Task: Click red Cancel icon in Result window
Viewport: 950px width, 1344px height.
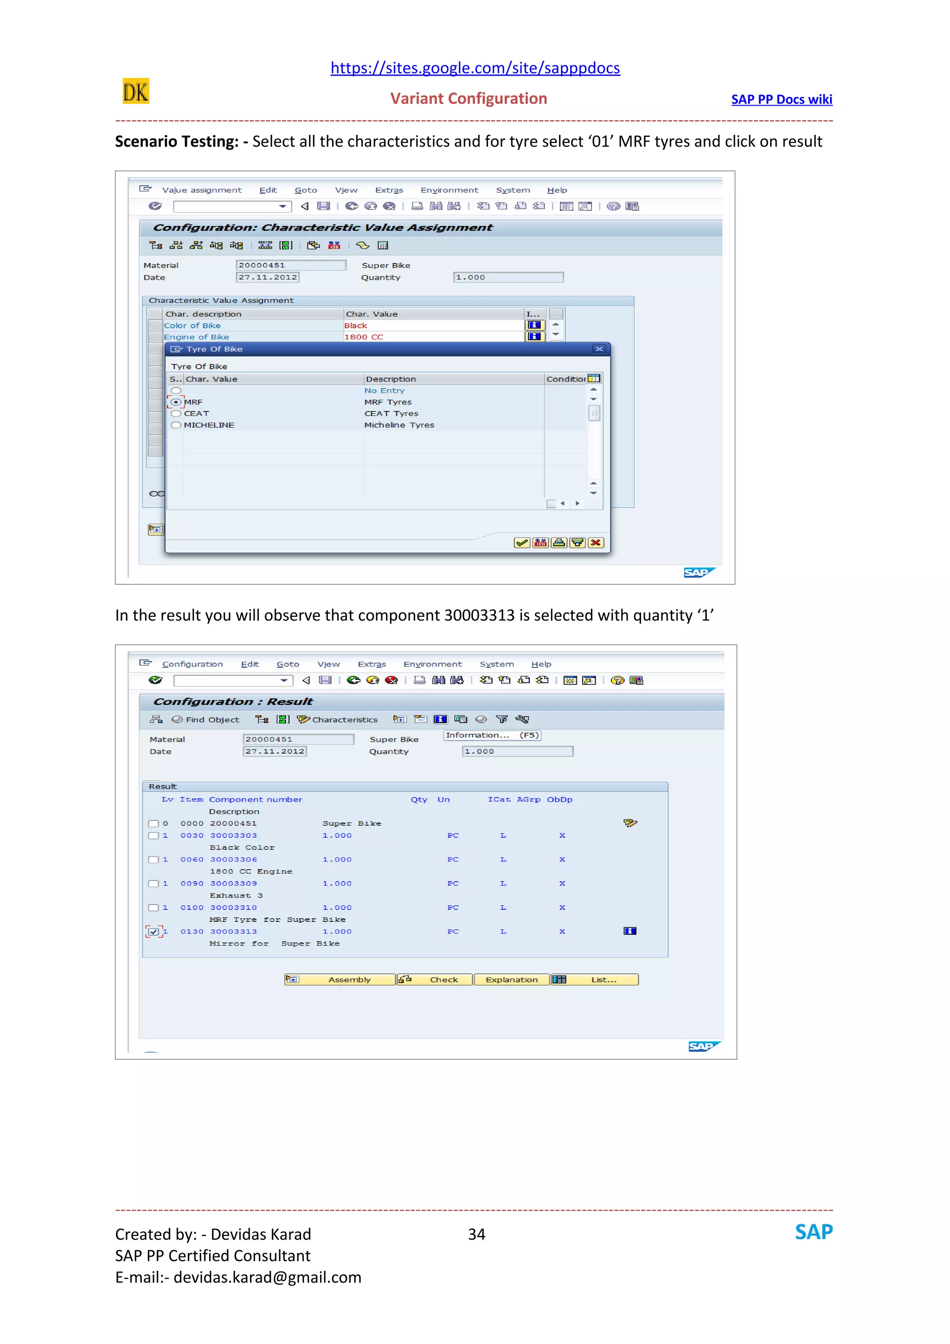Action: tap(392, 680)
